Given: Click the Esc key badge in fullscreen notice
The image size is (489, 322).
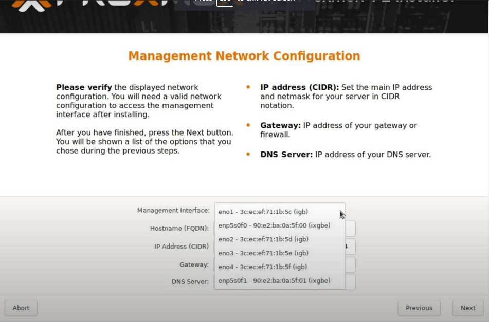Looking at the screenshot, I should pos(225,2).
